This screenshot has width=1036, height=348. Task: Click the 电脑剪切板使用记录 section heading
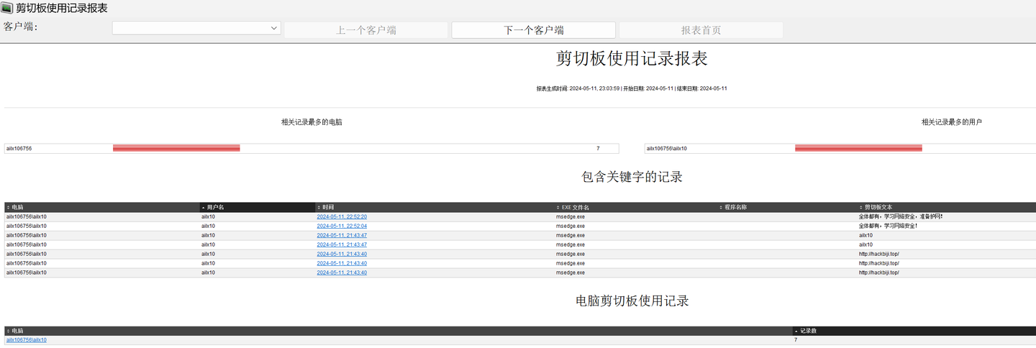pos(632,301)
